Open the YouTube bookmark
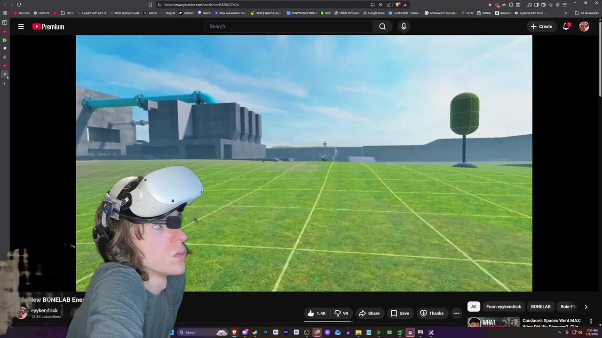This screenshot has height=338, width=602. [22, 13]
